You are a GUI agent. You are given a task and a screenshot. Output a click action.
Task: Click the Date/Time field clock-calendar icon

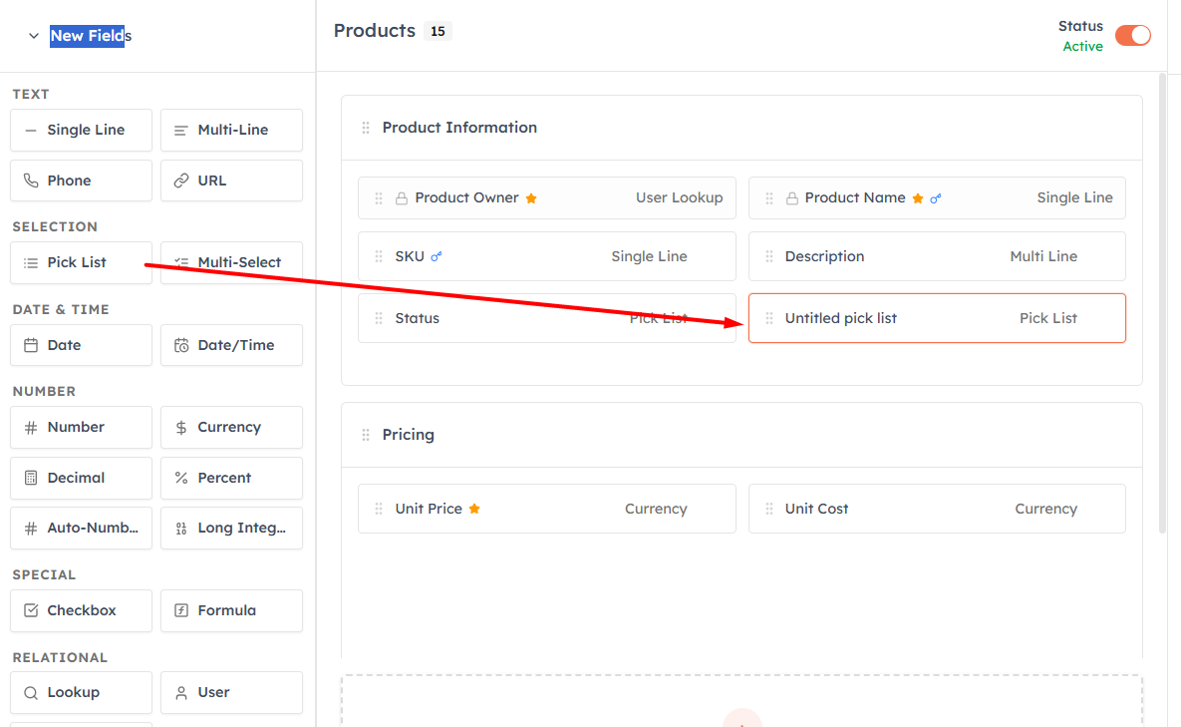pyautogui.click(x=181, y=345)
